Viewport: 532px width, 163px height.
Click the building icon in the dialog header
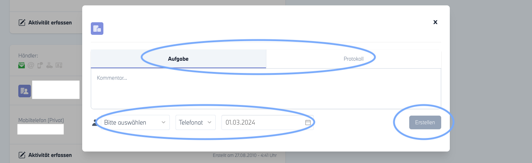coord(97,29)
